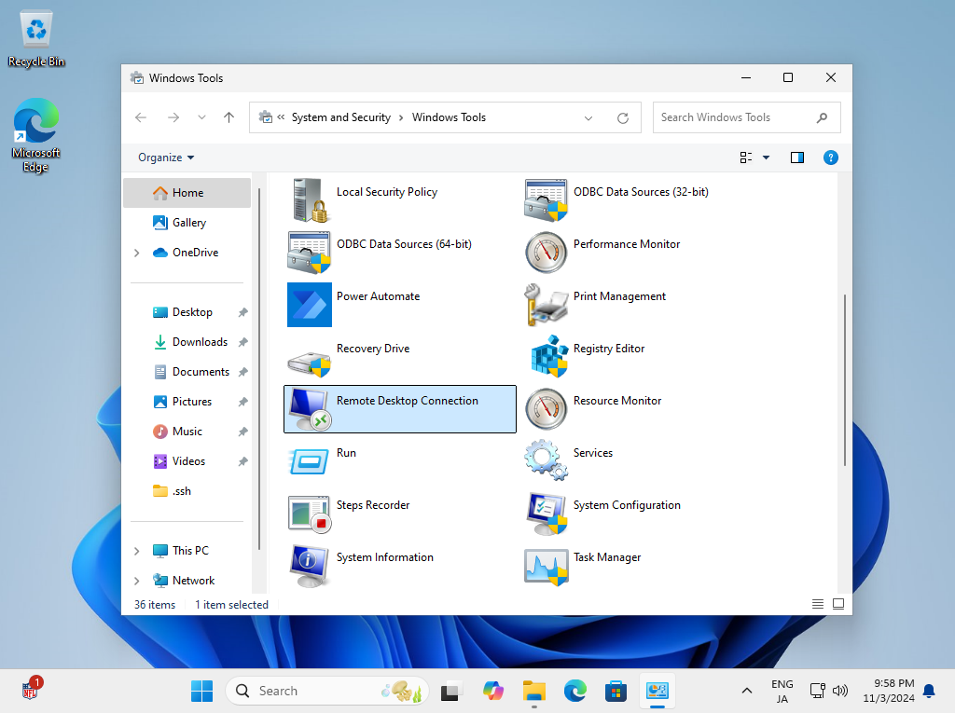The height and width of the screenshot is (713, 955).
Task: Open the Organize dropdown menu
Action: [166, 158]
